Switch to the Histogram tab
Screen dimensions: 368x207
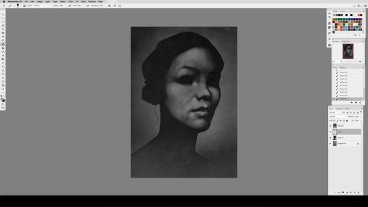[346, 41]
